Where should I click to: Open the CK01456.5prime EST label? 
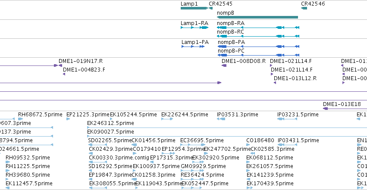tap(154, 140)
